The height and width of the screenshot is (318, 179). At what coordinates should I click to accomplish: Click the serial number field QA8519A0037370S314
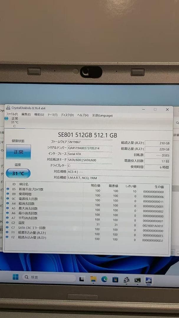[x=90, y=148]
